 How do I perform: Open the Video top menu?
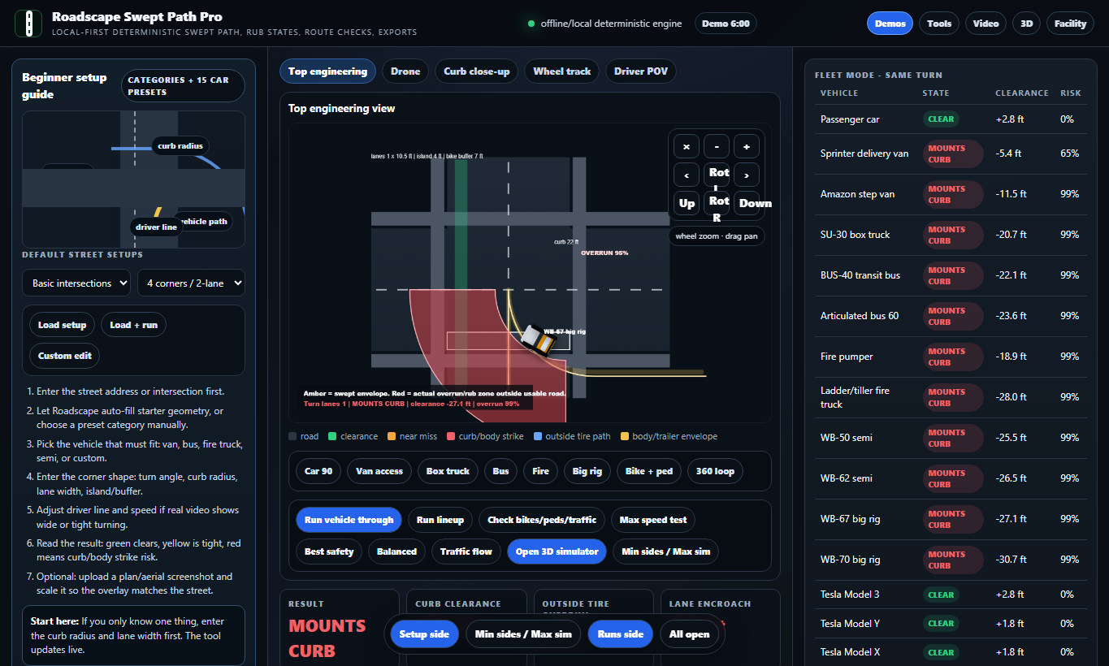coord(986,24)
